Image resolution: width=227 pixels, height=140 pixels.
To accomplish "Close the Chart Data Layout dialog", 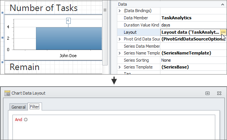I will coord(219,93).
